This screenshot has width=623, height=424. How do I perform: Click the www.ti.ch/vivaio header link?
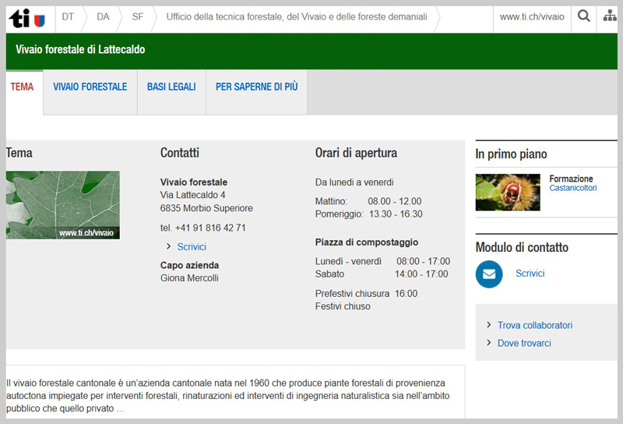(532, 16)
